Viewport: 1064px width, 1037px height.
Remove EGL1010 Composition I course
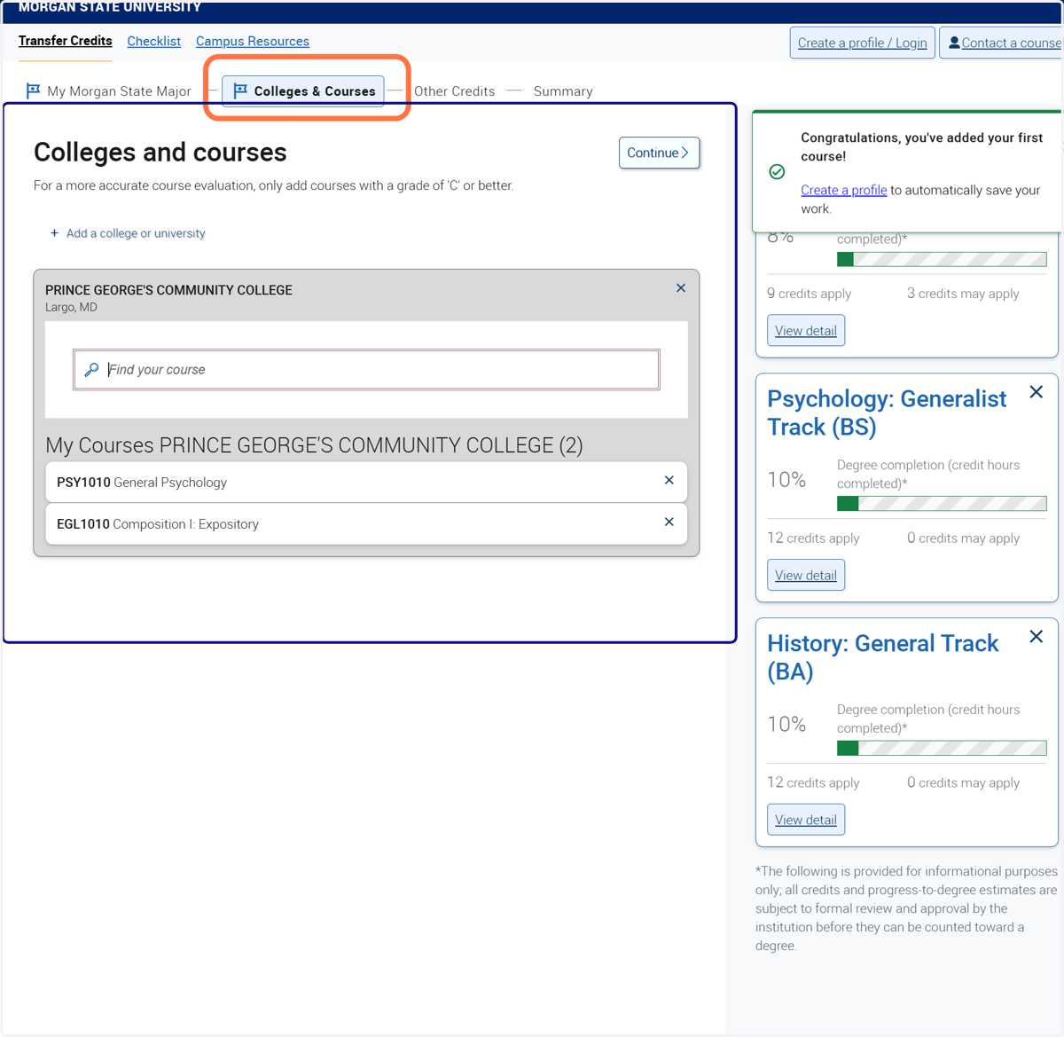pyautogui.click(x=669, y=522)
